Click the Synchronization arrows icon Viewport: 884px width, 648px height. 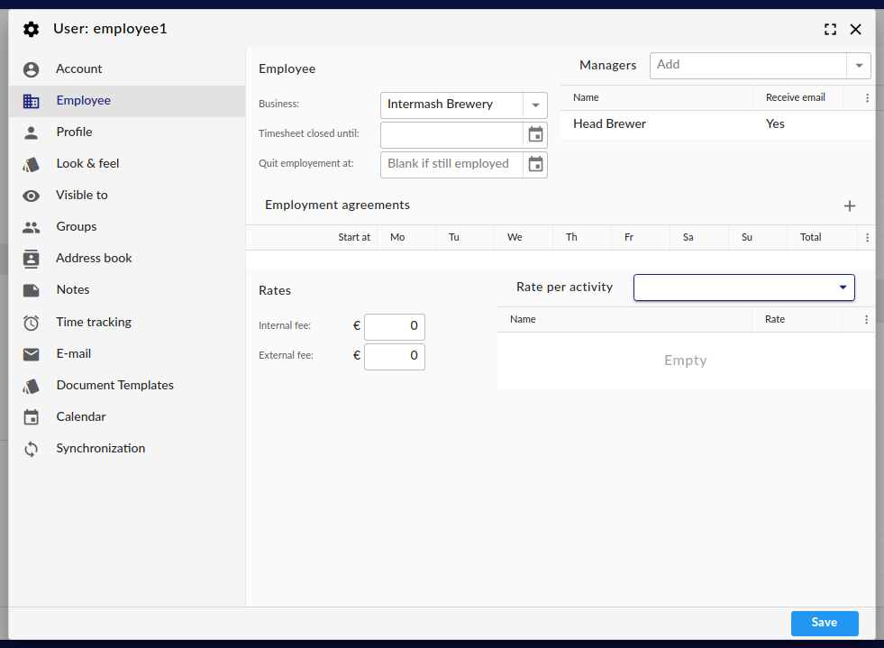31,449
